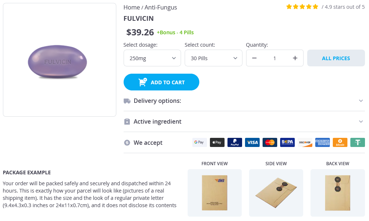Click the Google Pay payment icon
The height and width of the screenshot is (221, 369).
(200, 143)
